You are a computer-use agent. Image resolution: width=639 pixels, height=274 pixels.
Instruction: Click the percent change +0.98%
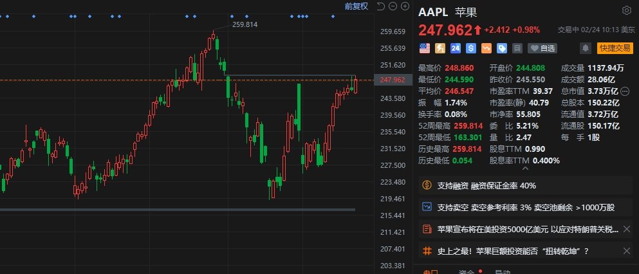pos(526,30)
